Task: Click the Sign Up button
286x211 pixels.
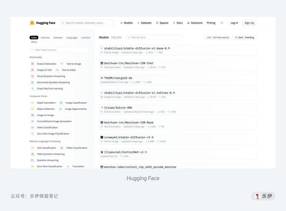Action: (249, 23)
